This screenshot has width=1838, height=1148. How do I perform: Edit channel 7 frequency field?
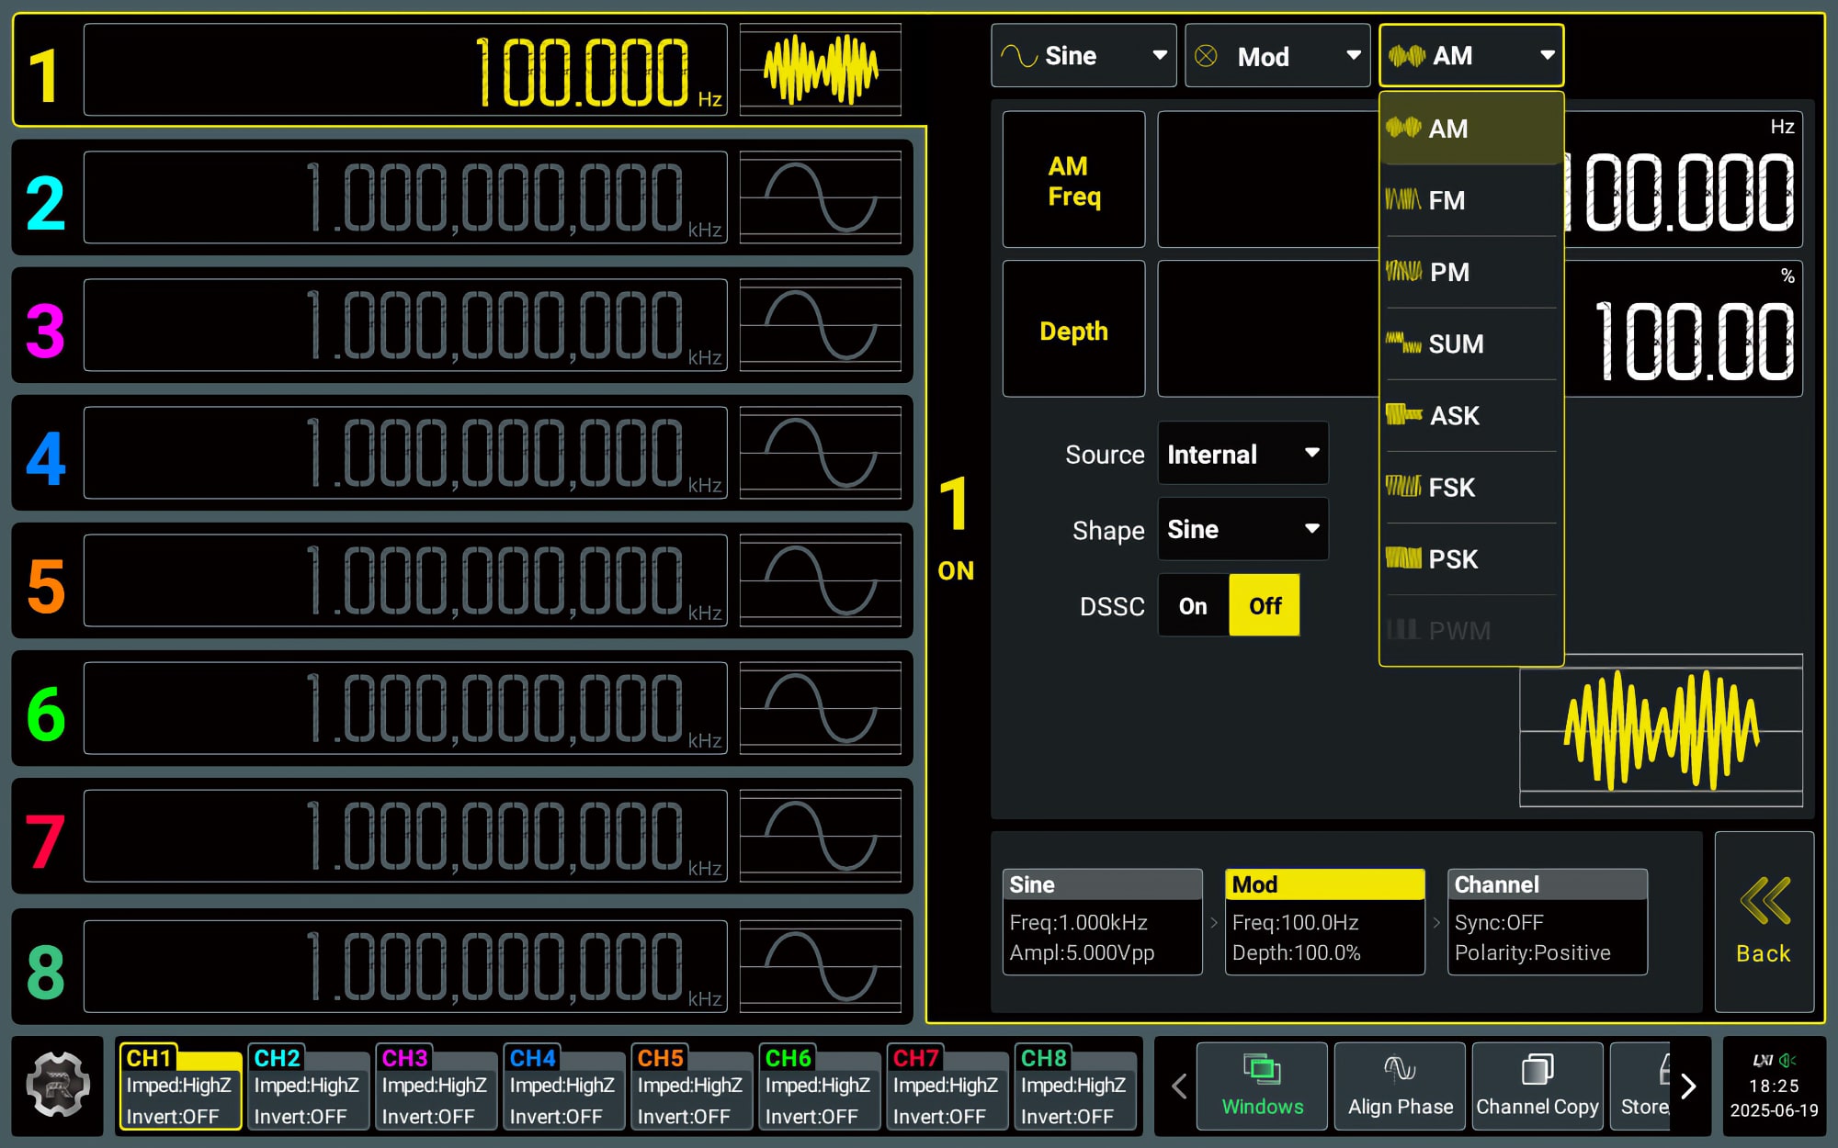point(405,836)
